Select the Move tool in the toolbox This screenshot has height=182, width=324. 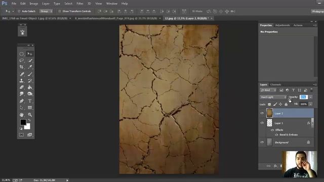tap(30, 54)
